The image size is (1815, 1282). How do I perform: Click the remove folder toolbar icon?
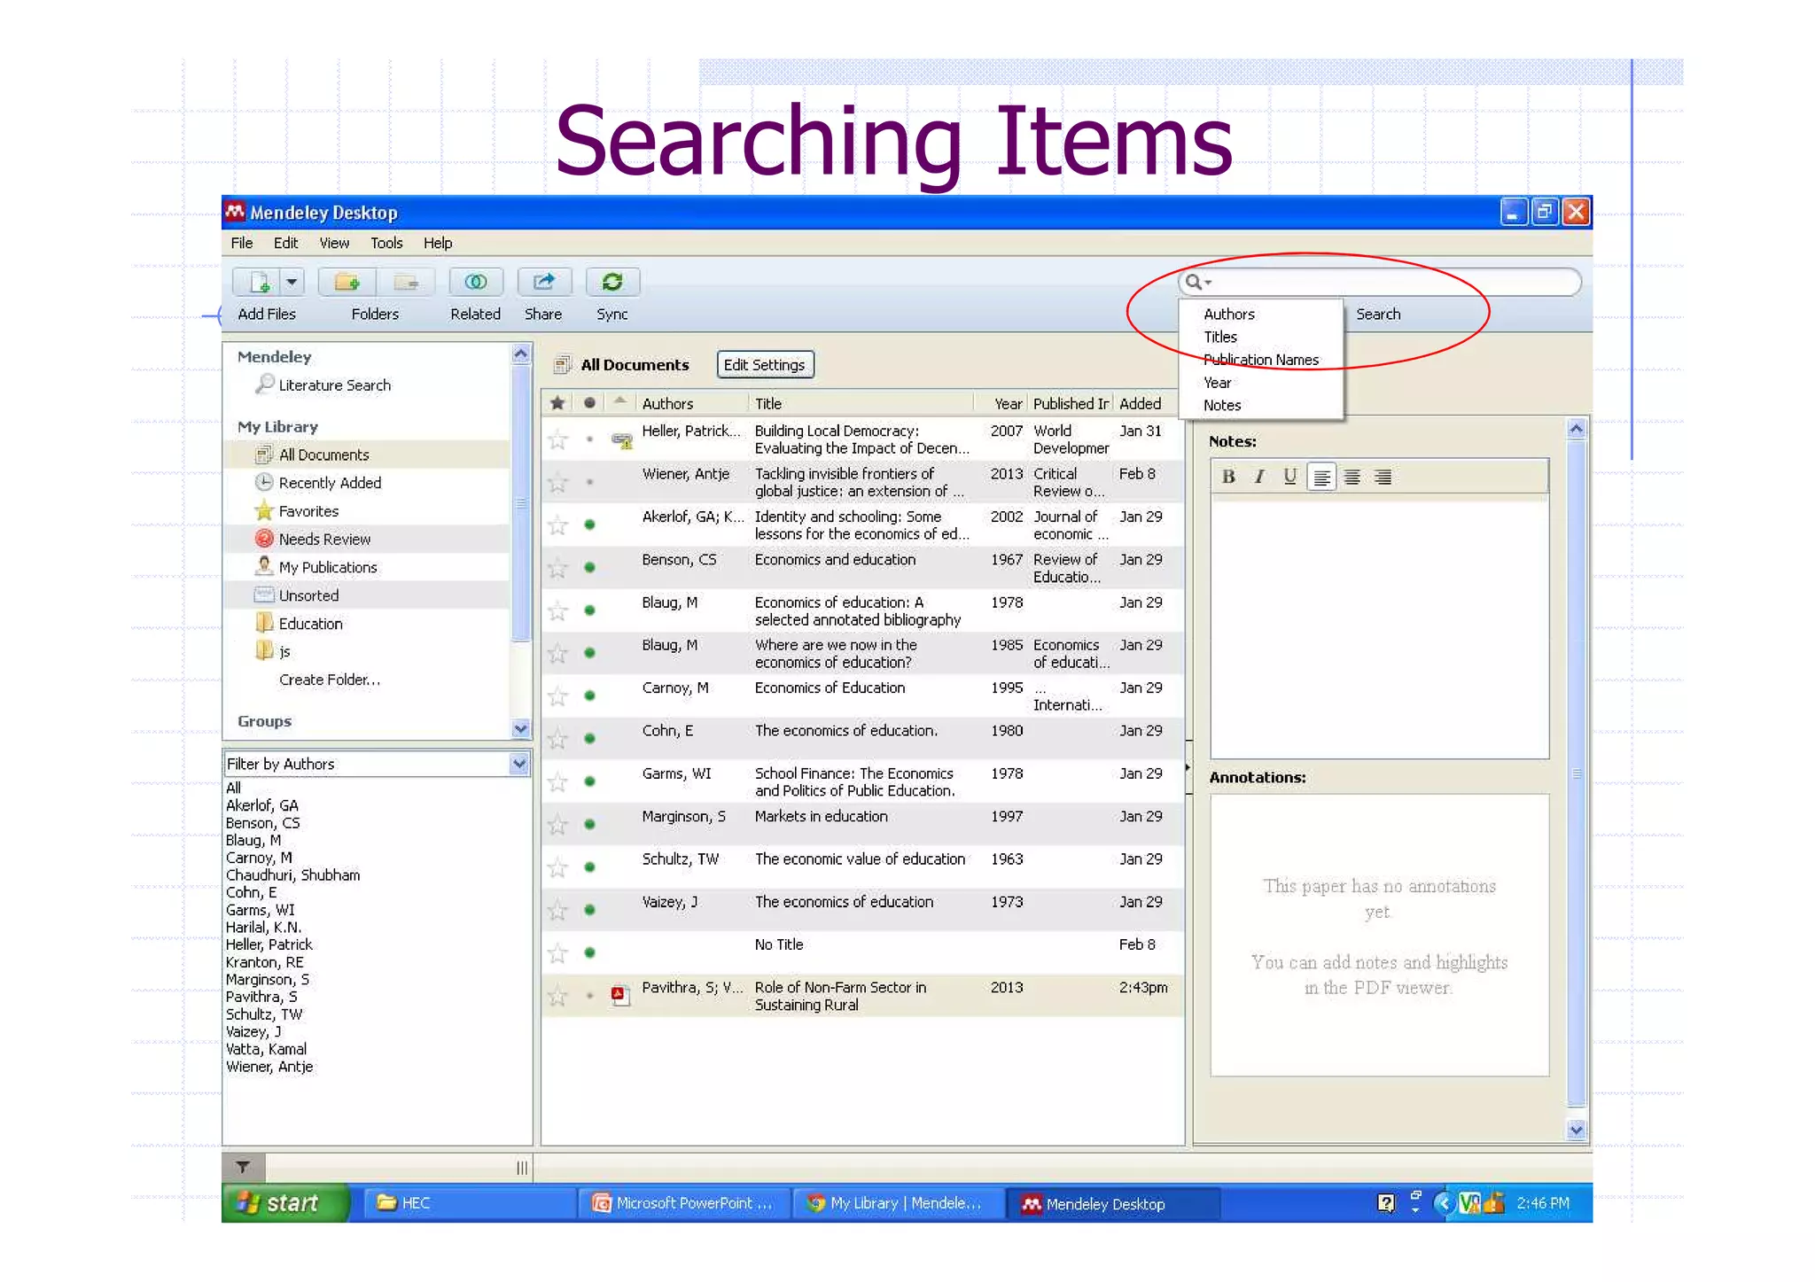pos(406,282)
